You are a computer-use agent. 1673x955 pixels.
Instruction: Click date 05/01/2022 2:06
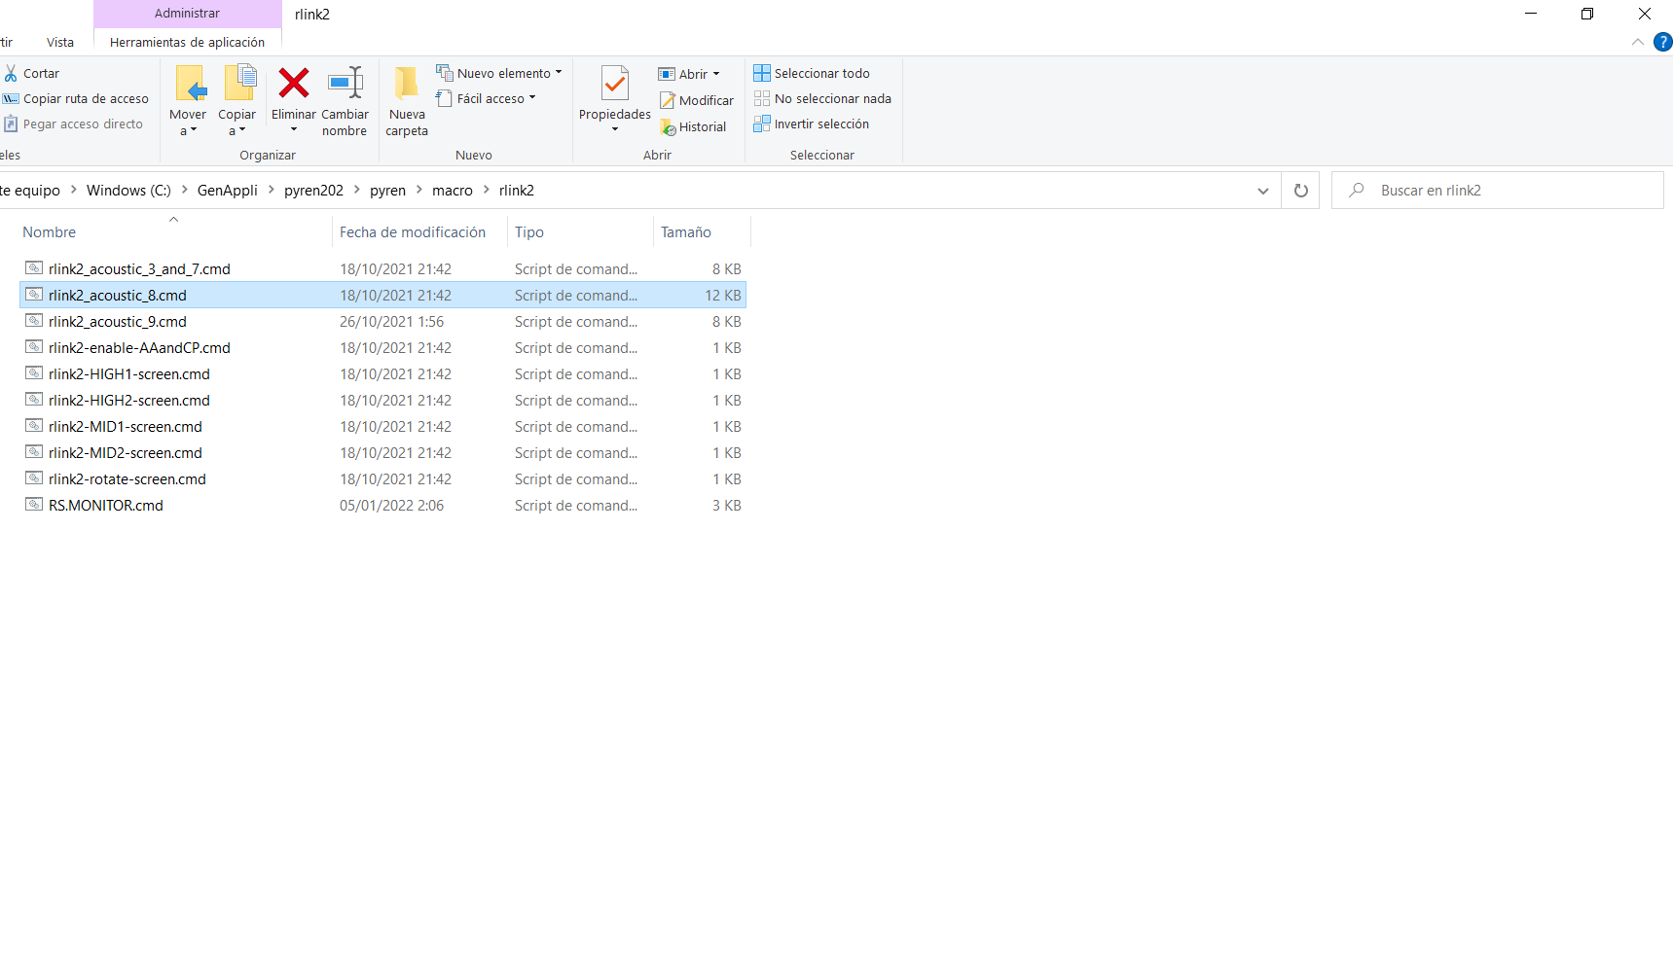(391, 505)
